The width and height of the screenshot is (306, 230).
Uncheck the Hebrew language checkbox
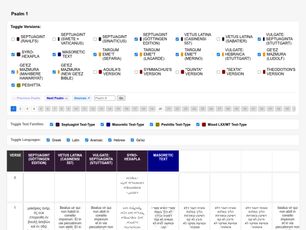110,140
